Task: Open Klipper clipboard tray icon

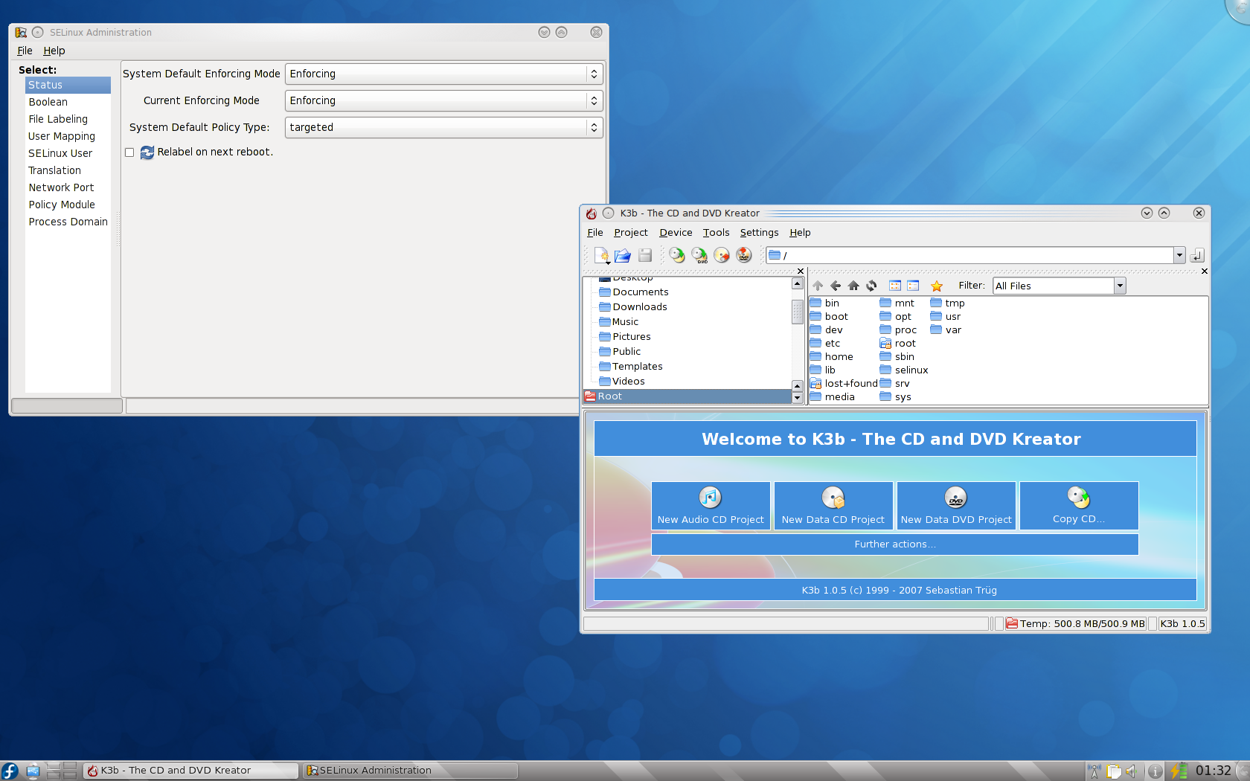Action: tap(1114, 771)
